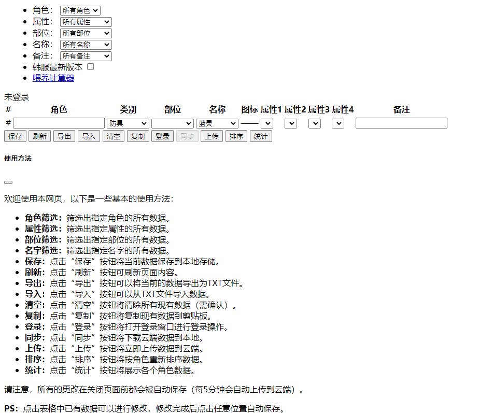Open the 喂养计算器 link
The image size is (479, 413).
click(53, 78)
